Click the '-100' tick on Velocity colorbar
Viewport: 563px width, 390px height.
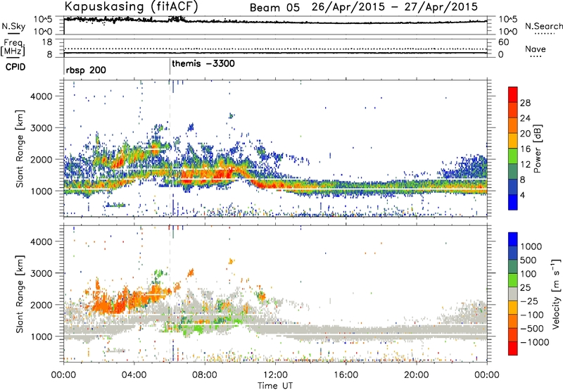click(x=532, y=315)
